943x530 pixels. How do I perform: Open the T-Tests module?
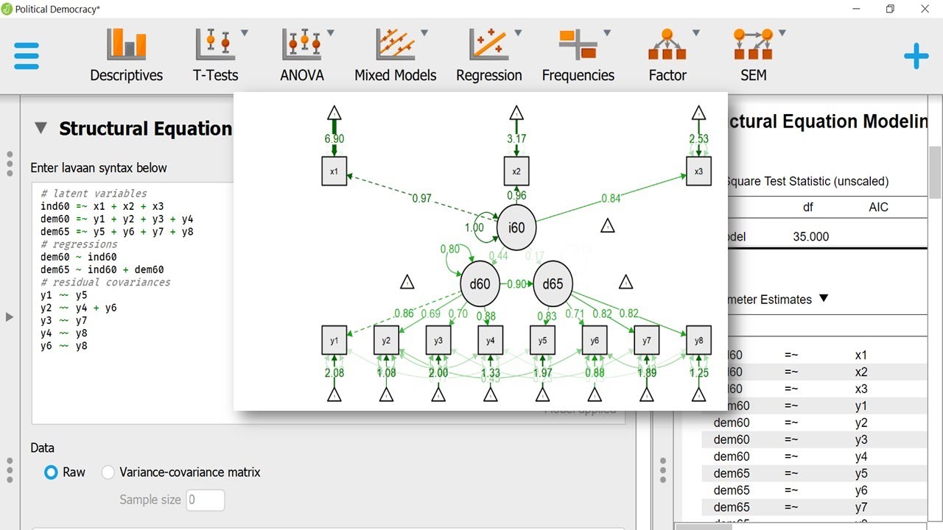pos(215,55)
